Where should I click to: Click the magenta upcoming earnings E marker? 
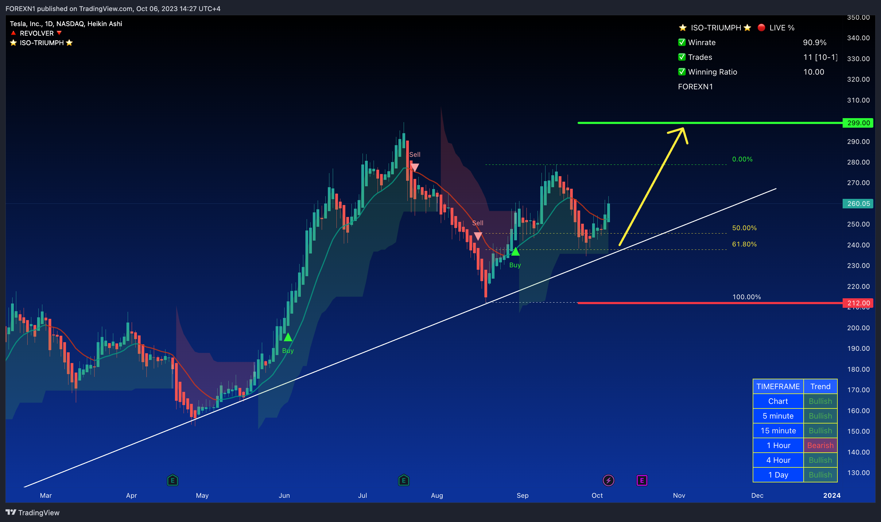coord(642,480)
